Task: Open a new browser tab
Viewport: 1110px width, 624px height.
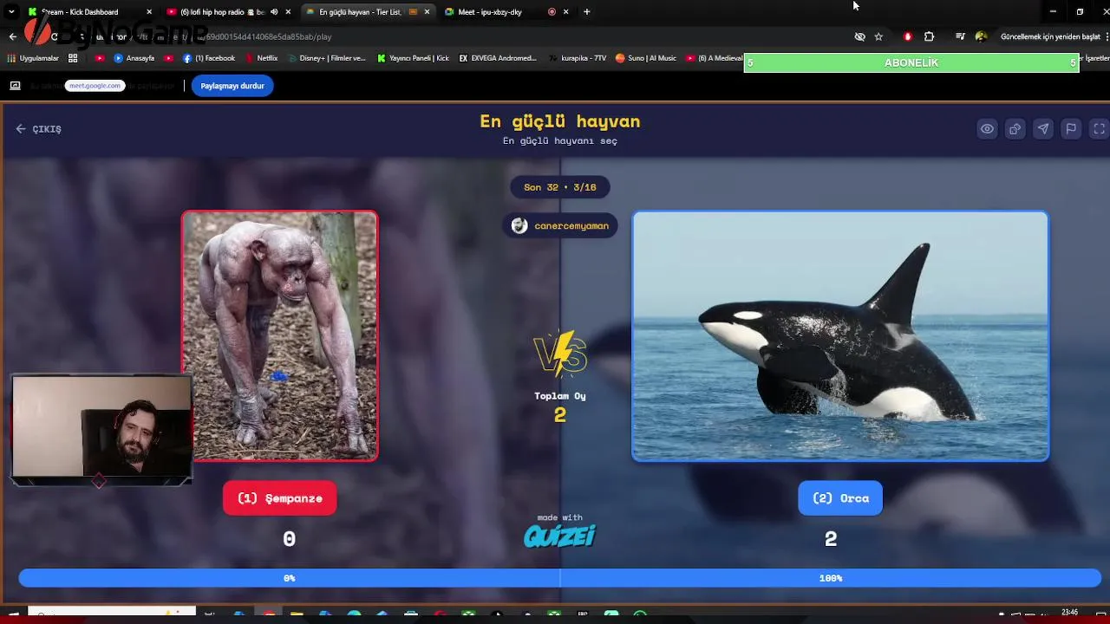Action: 587,12
